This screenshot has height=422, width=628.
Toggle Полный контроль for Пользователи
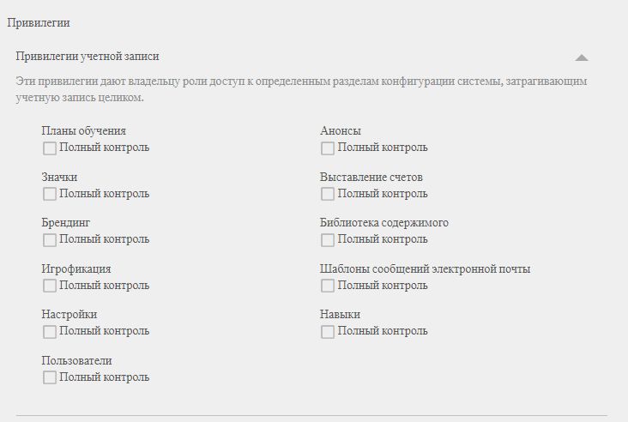click(50, 377)
